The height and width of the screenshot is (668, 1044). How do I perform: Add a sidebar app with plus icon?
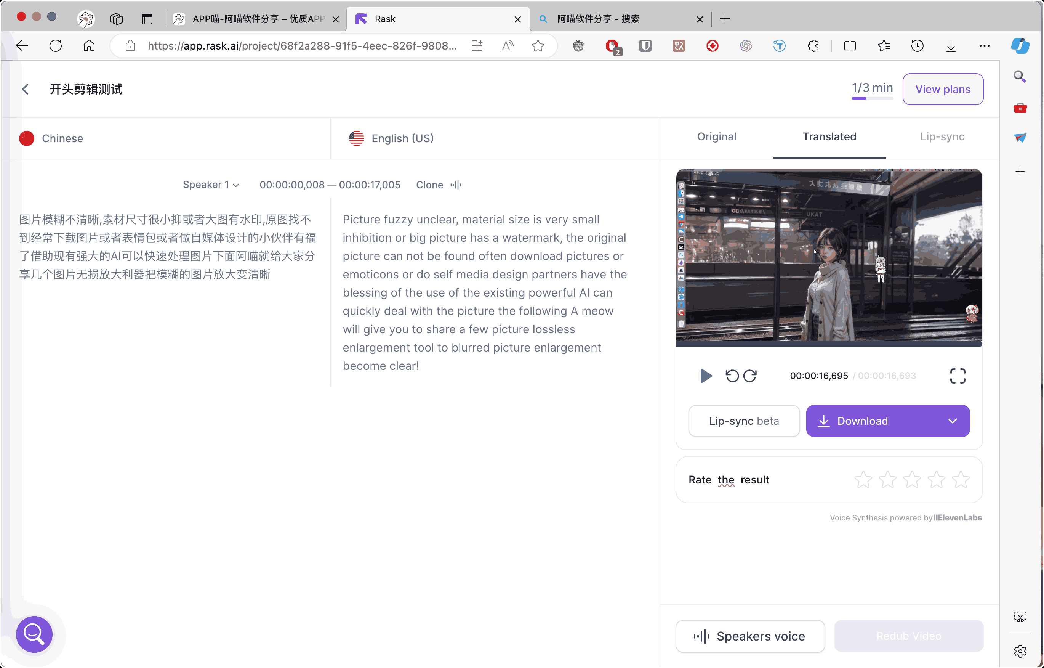pyautogui.click(x=1020, y=171)
